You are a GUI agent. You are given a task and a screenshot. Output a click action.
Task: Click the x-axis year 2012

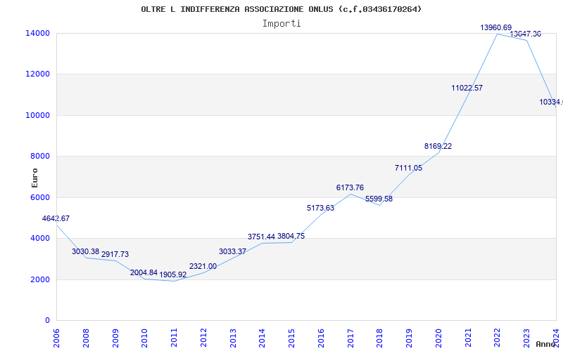[203, 338]
